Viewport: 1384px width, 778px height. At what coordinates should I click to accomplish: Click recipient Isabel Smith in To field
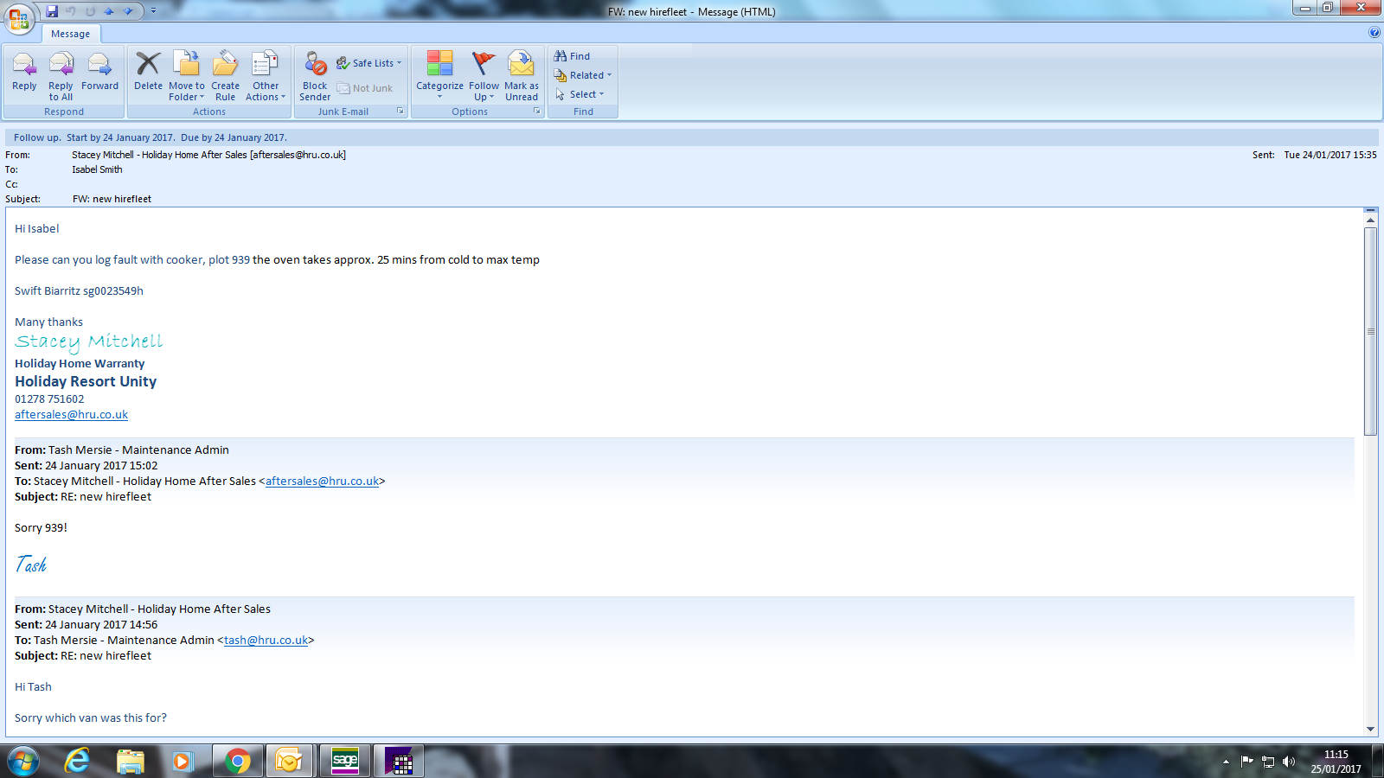97,169
